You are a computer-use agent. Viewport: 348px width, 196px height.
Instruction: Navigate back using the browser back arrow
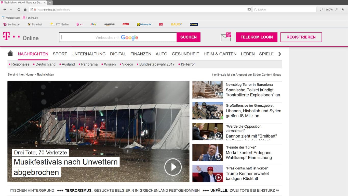[x=5, y=9]
